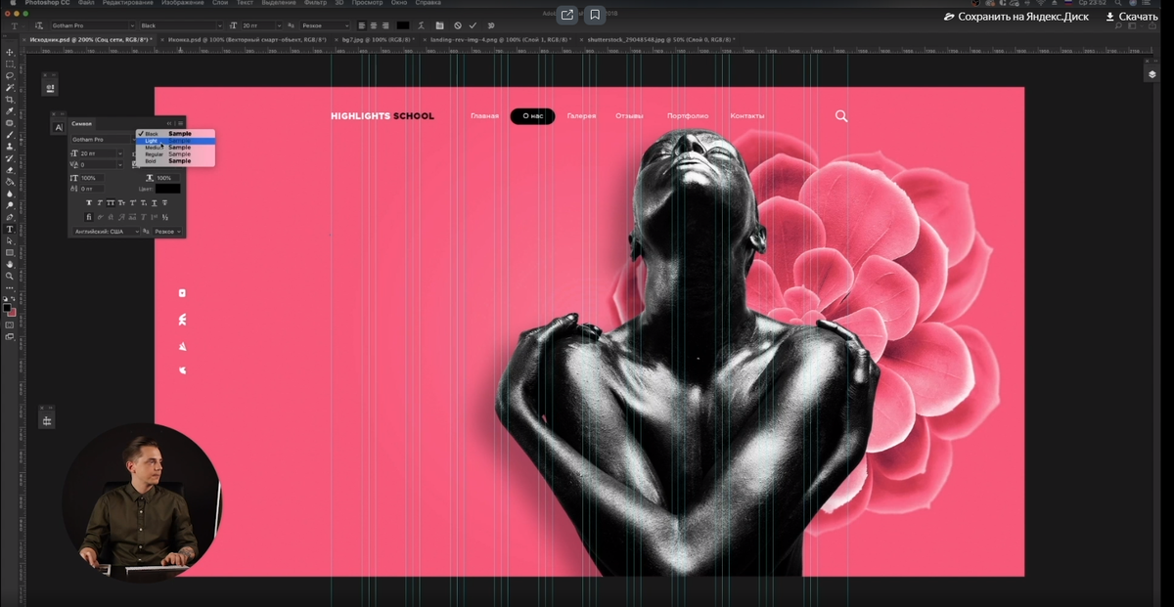
Task: Open the Black font style dropdown in the options bar
Action: (183, 25)
